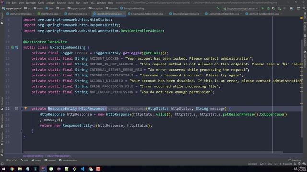Open Project Structure icon in toolbar

(x=292, y=8)
